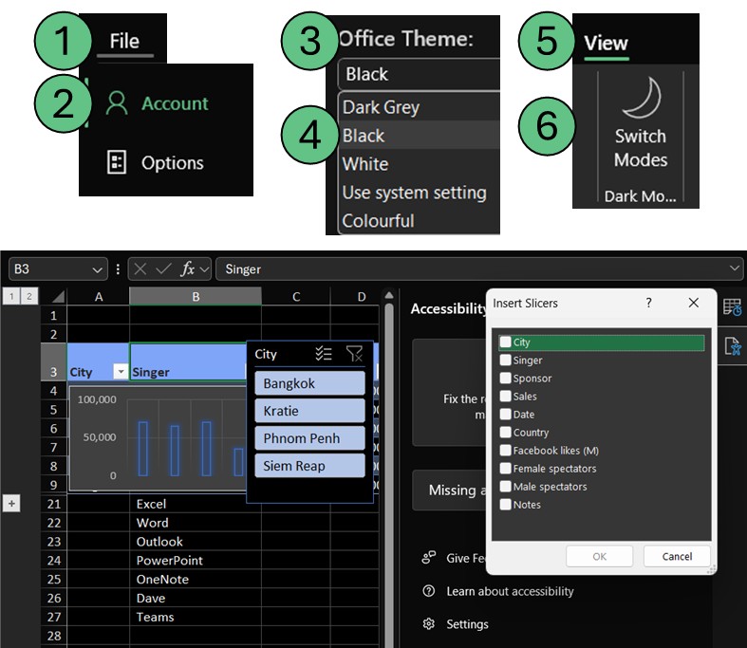Screen dimensions: 747x648
Task: Open the City column filter dropdown
Action: click(x=121, y=371)
